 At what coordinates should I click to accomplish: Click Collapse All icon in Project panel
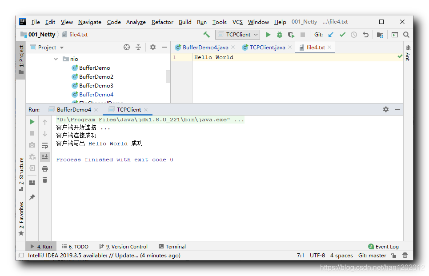[138, 47]
